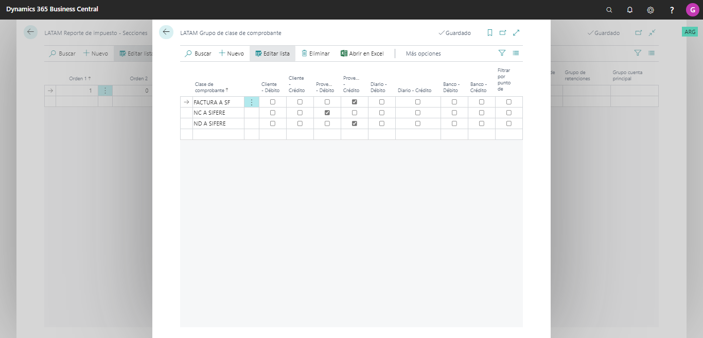
Task: Expand the dialog to full screen
Action: pos(516,32)
